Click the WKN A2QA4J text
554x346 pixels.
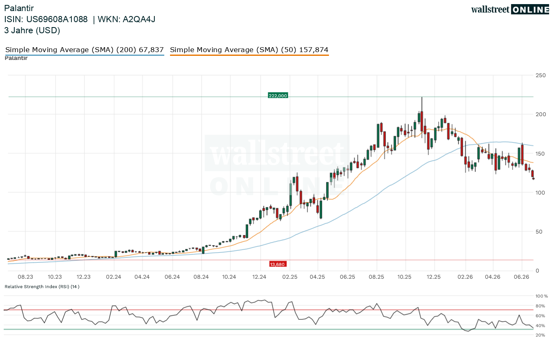coord(126,19)
